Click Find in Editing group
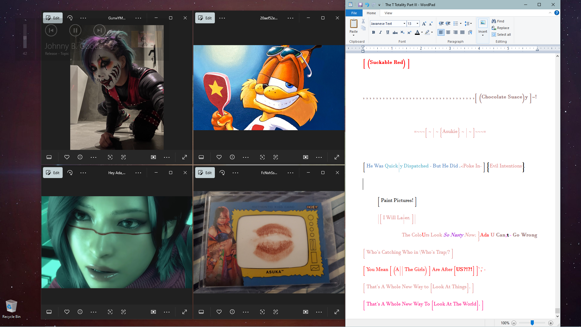Screen dimensions: 581x327 pos(498,21)
